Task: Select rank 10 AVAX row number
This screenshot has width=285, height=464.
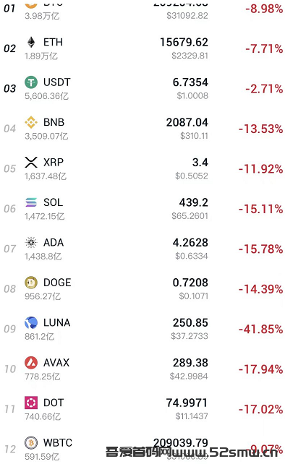Action: [10, 369]
